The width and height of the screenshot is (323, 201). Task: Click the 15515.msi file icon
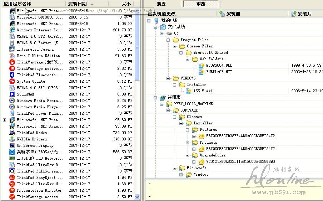tap(189, 91)
